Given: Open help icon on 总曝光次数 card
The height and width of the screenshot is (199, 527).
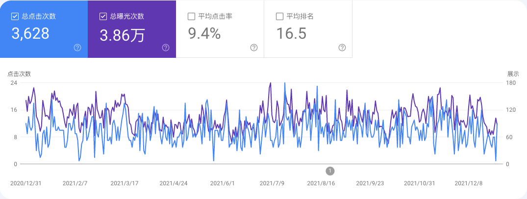Looking at the screenshot, I should coord(166,48).
